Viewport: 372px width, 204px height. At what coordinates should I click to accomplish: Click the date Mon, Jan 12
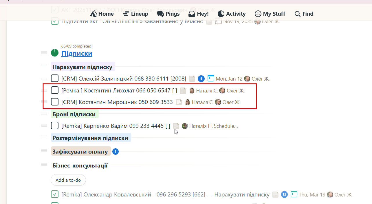(x=229, y=79)
